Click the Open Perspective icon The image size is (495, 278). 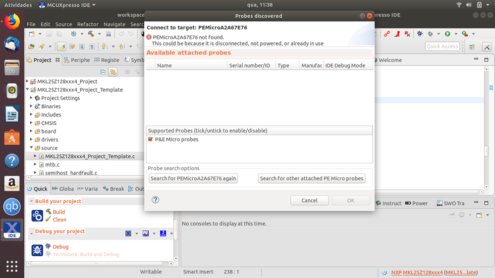[472, 47]
